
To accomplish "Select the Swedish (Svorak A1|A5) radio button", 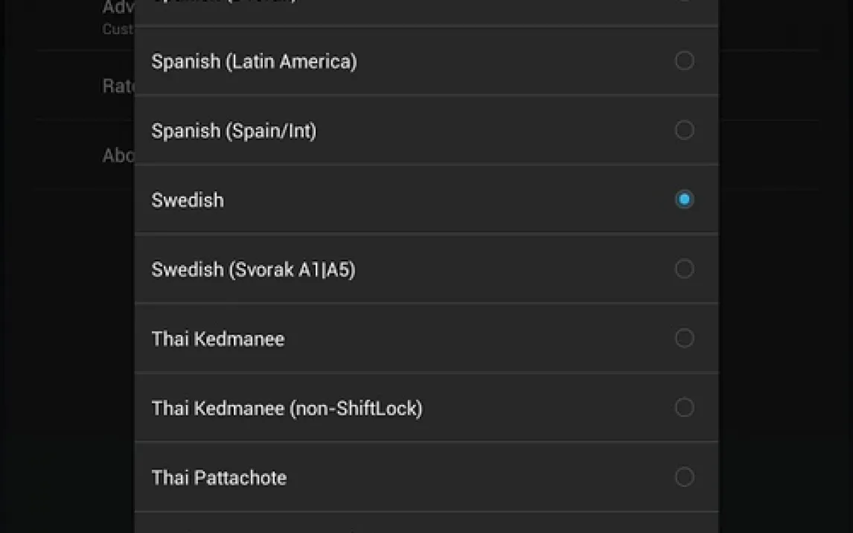I will tap(684, 269).
